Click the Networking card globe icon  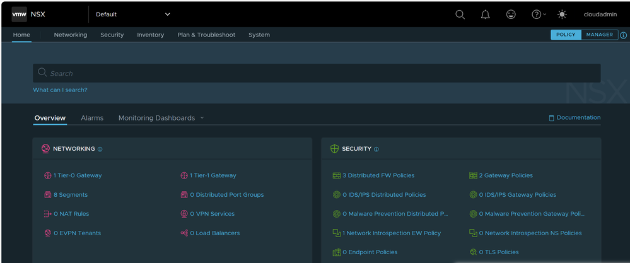click(x=45, y=149)
